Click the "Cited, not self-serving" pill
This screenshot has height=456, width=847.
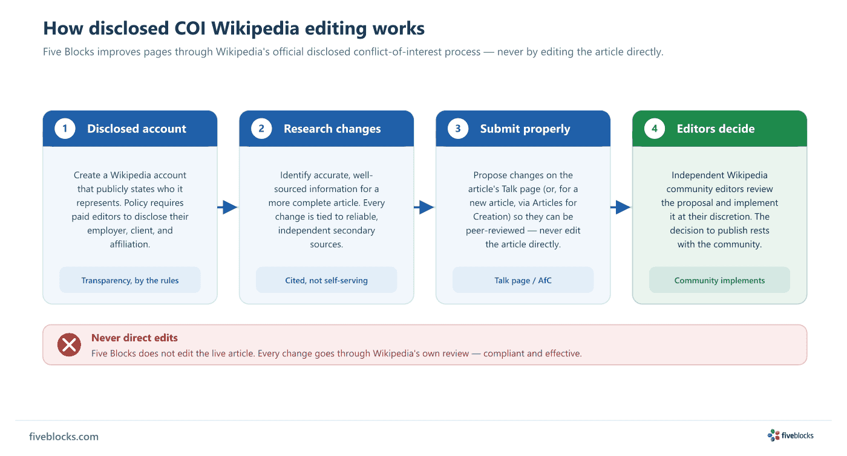327,280
